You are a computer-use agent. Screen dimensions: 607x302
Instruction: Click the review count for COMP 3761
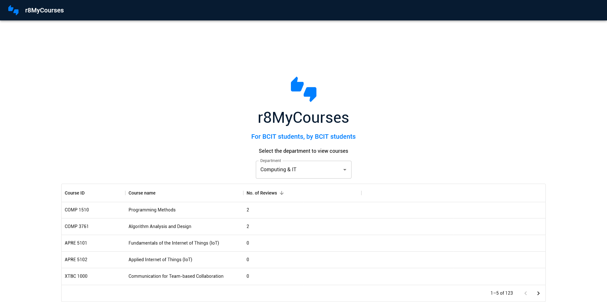[248, 226]
